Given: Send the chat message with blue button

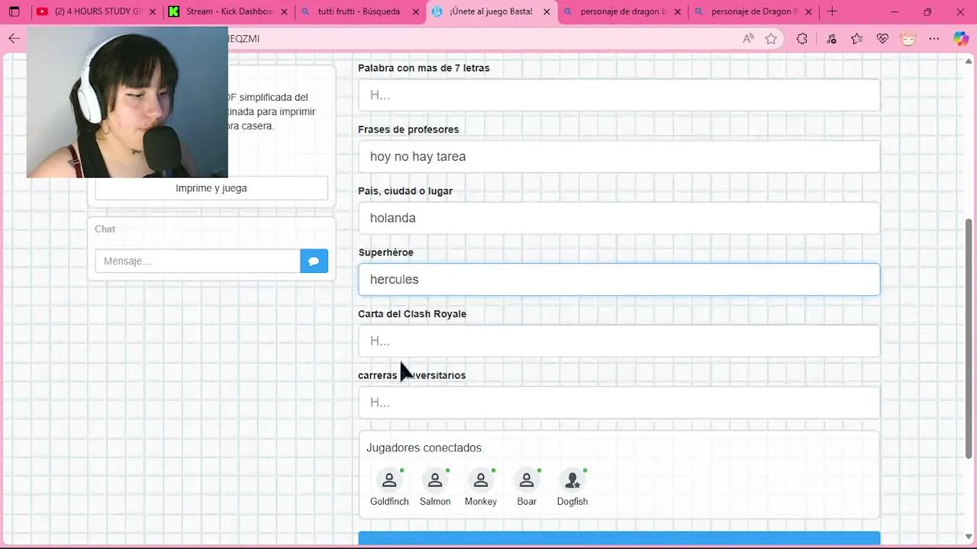Looking at the screenshot, I should [x=314, y=261].
